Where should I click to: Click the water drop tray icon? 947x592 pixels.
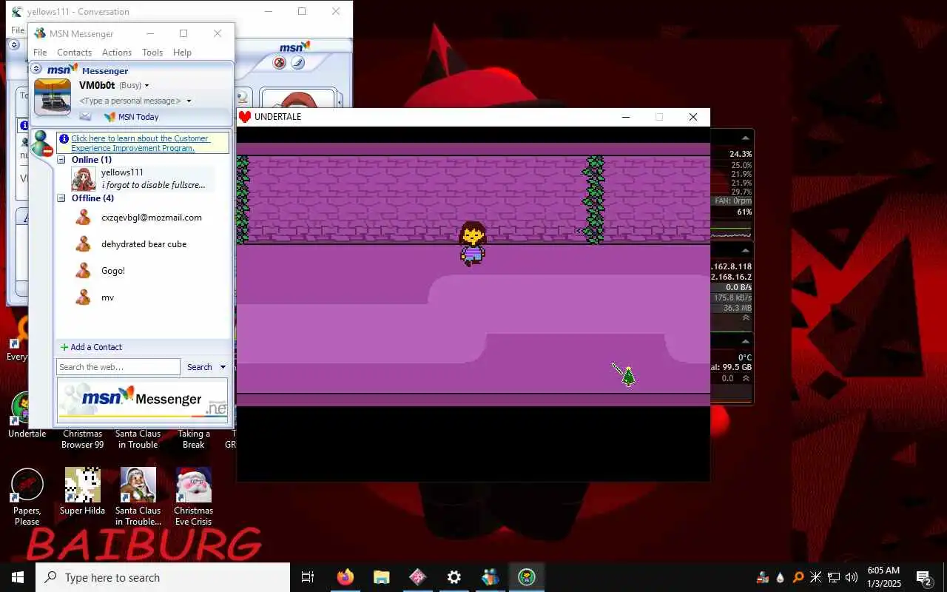coord(781,577)
